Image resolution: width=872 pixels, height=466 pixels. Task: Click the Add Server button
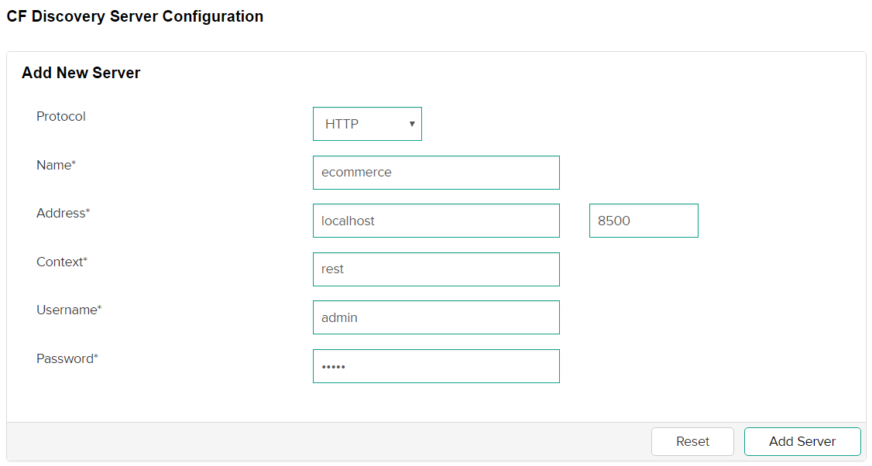pos(802,441)
